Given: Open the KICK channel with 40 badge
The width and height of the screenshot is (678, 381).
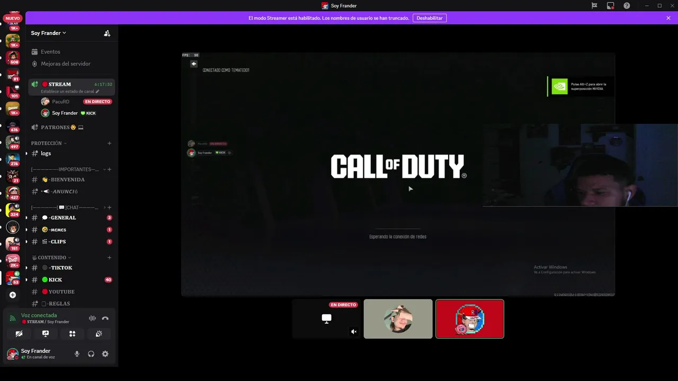Looking at the screenshot, I should coord(72,280).
